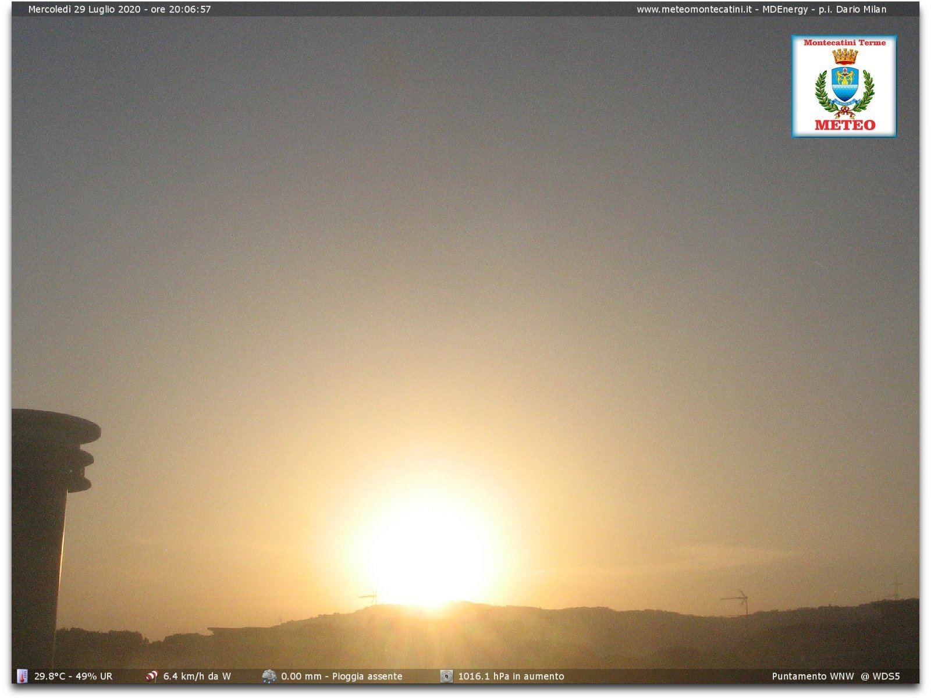Image resolution: width=931 pixels, height=698 pixels.
Task: Select the text '0.00 mm - Pioggia assente'
Action: click(342, 676)
